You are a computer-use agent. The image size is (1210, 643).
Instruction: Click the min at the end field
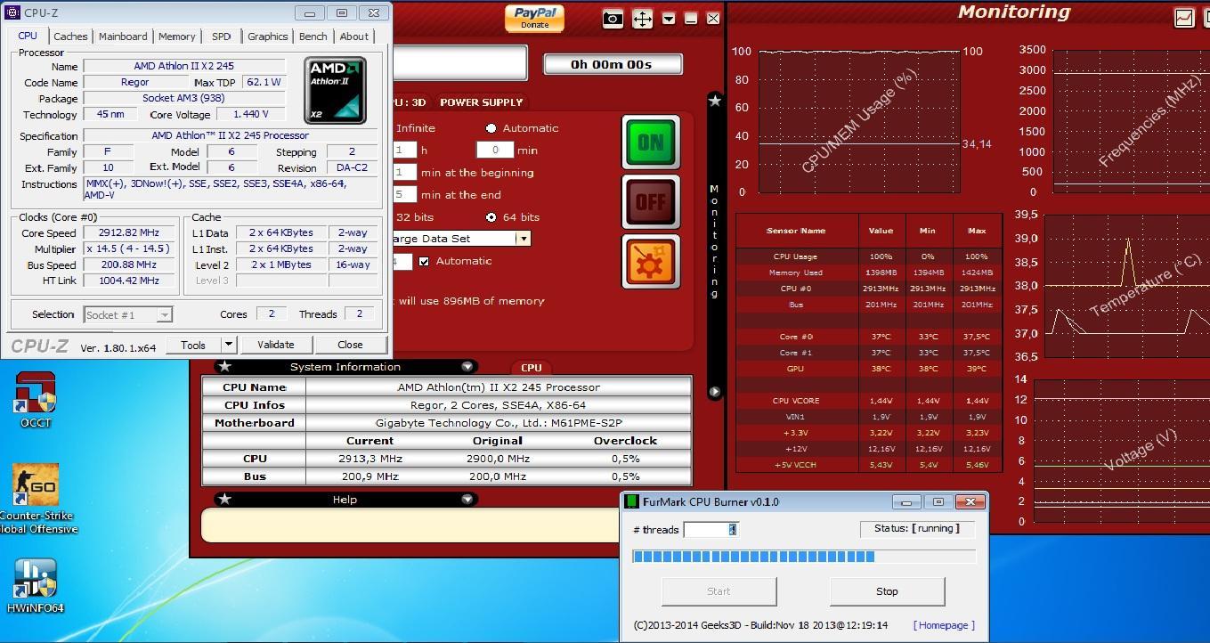pyautogui.click(x=404, y=195)
